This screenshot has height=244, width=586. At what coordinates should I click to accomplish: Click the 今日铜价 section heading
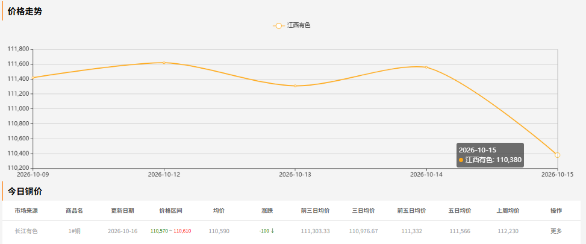[x=25, y=192]
